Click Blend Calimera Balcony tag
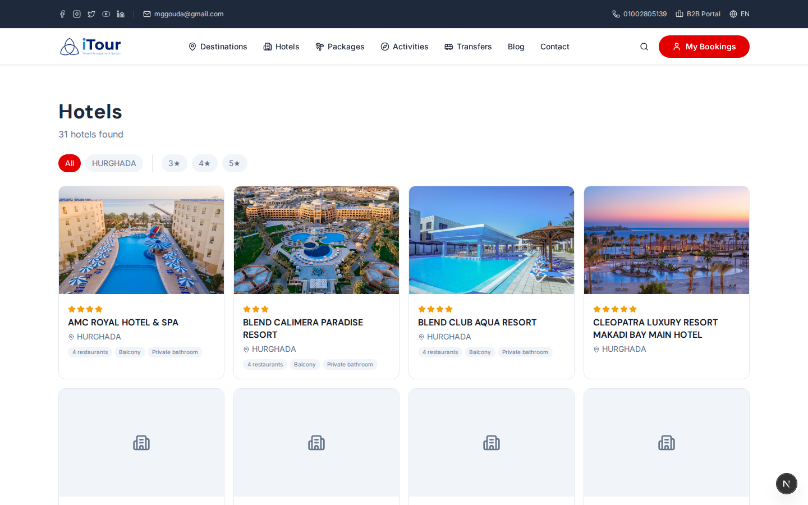The height and width of the screenshot is (505, 808). [x=305, y=365]
